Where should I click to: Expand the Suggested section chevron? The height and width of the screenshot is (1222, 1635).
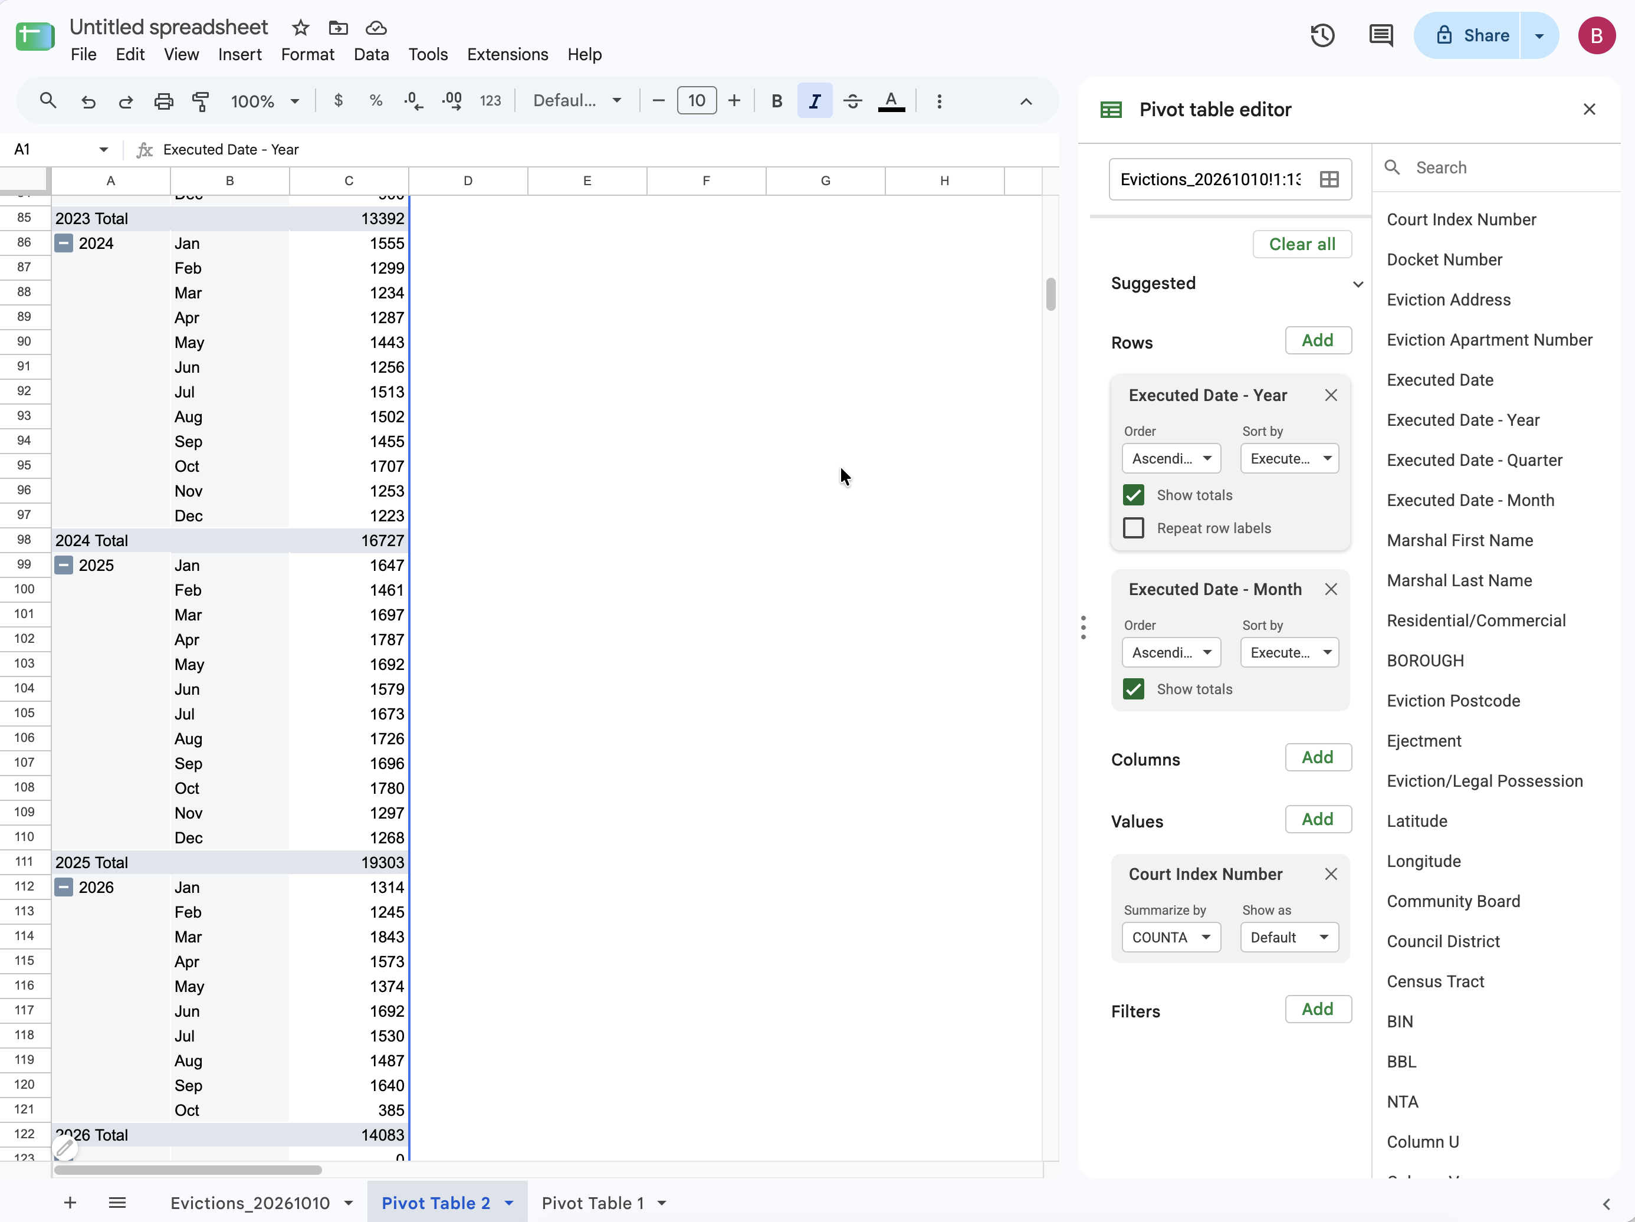[x=1357, y=285]
